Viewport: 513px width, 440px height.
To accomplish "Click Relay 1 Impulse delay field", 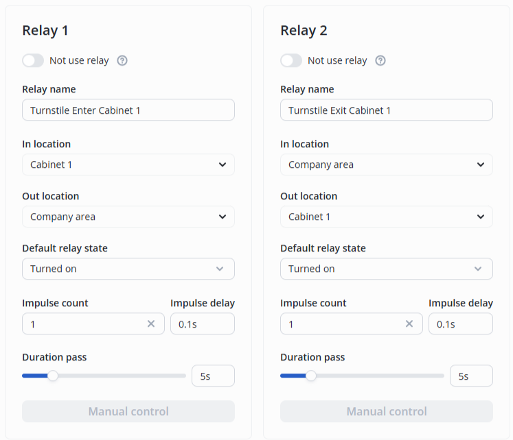I will pyautogui.click(x=203, y=323).
